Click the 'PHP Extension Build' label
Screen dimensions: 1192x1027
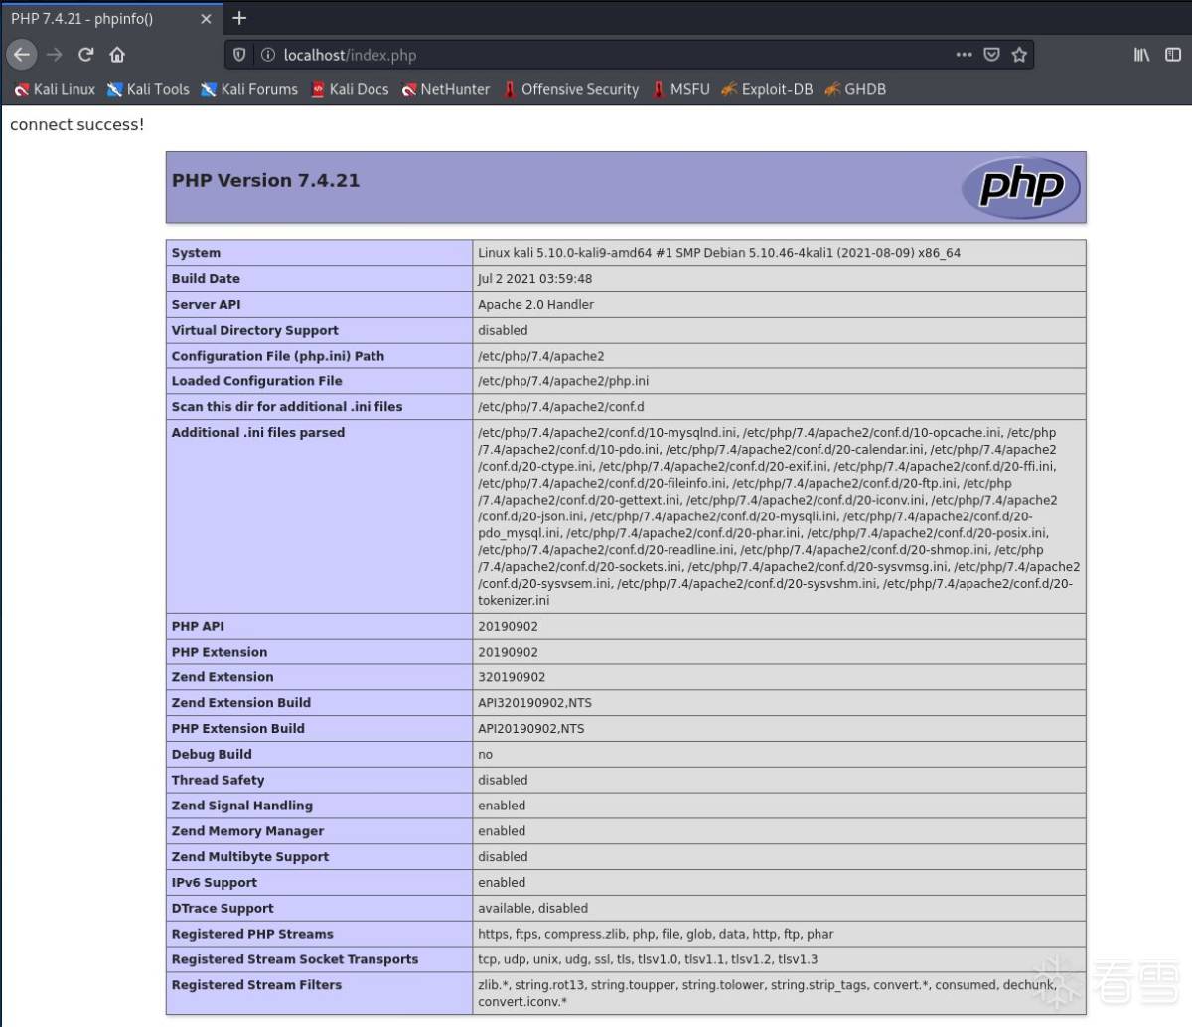(x=238, y=729)
